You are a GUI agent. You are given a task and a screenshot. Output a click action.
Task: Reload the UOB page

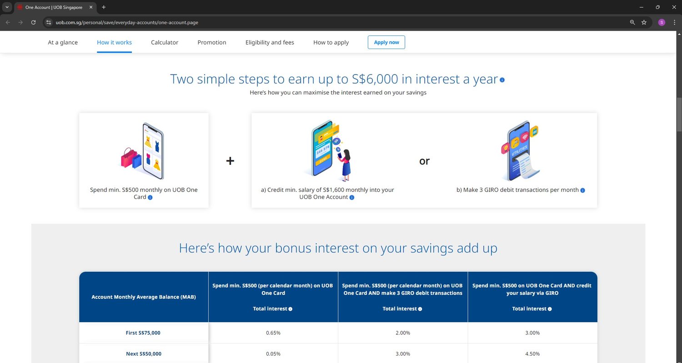(33, 22)
